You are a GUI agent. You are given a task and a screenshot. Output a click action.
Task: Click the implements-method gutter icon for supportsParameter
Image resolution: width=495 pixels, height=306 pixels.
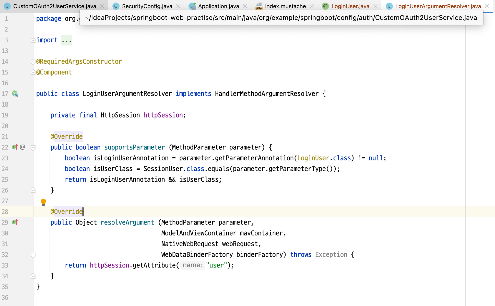(15, 147)
